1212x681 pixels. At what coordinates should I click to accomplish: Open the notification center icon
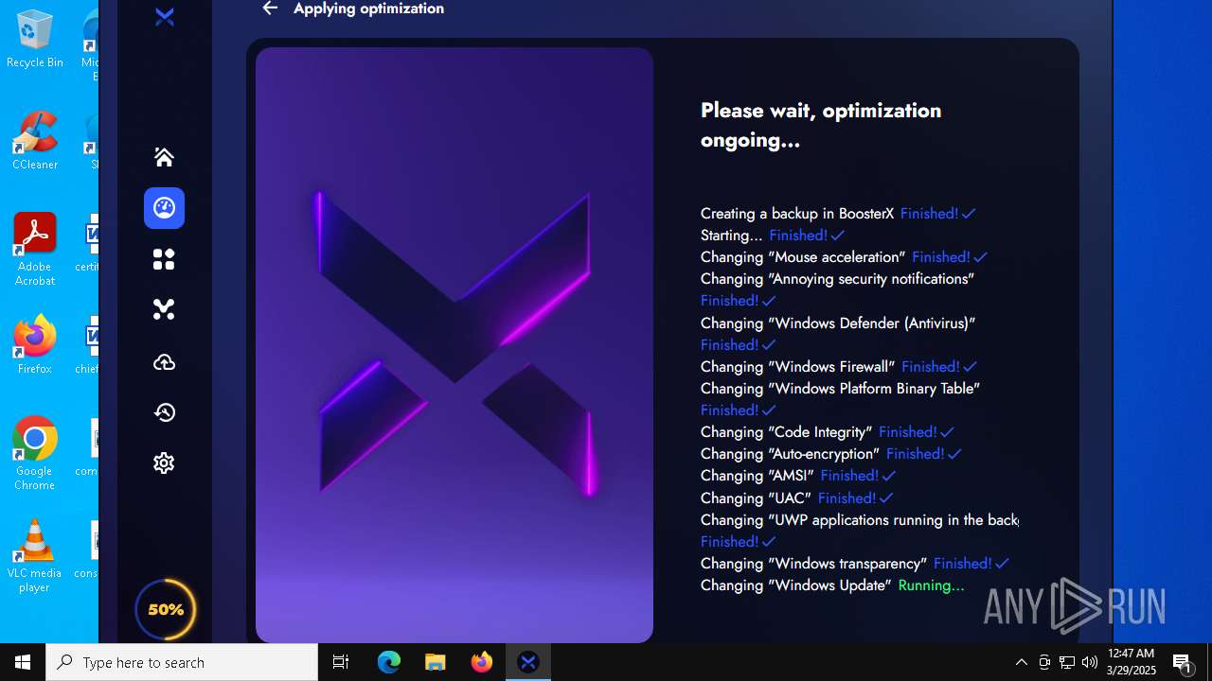[1184, 662]
